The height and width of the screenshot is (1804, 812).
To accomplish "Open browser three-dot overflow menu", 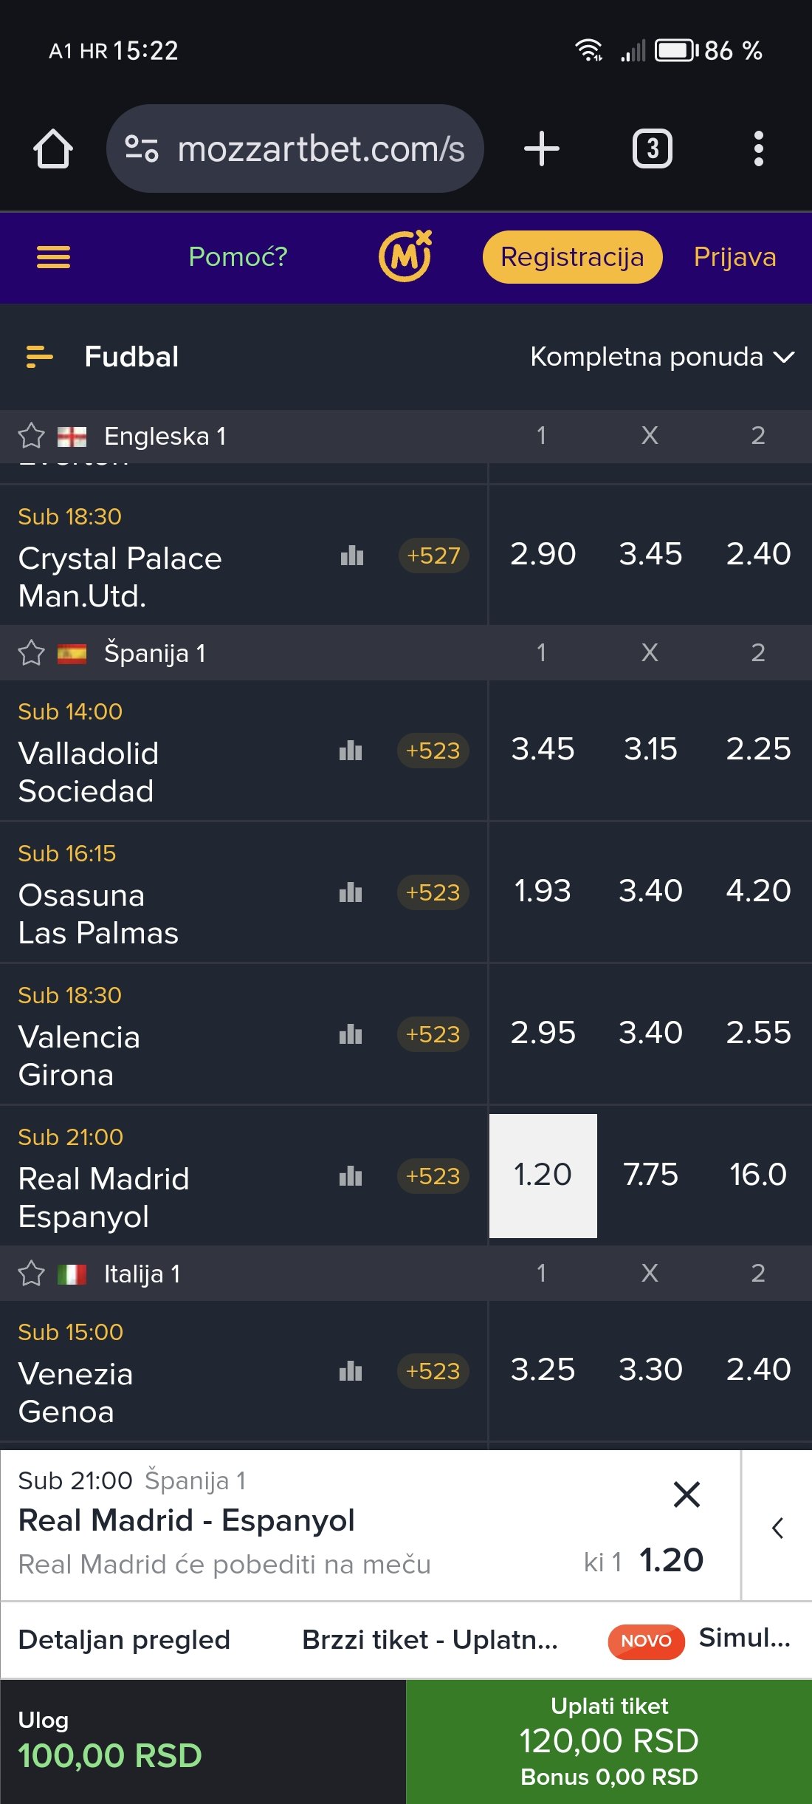I will click(758, 148).
